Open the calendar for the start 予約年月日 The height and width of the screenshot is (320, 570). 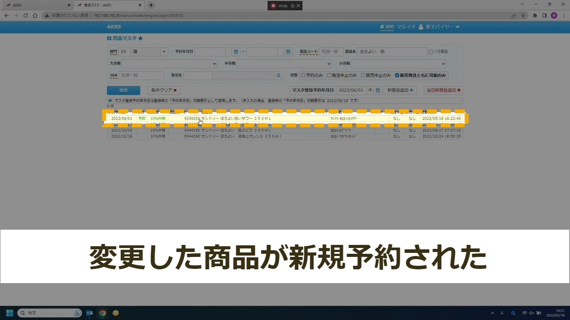coord(236,52)
